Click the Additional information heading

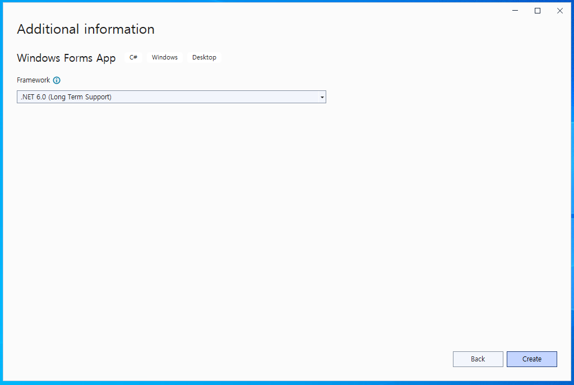tap(86, 29)
